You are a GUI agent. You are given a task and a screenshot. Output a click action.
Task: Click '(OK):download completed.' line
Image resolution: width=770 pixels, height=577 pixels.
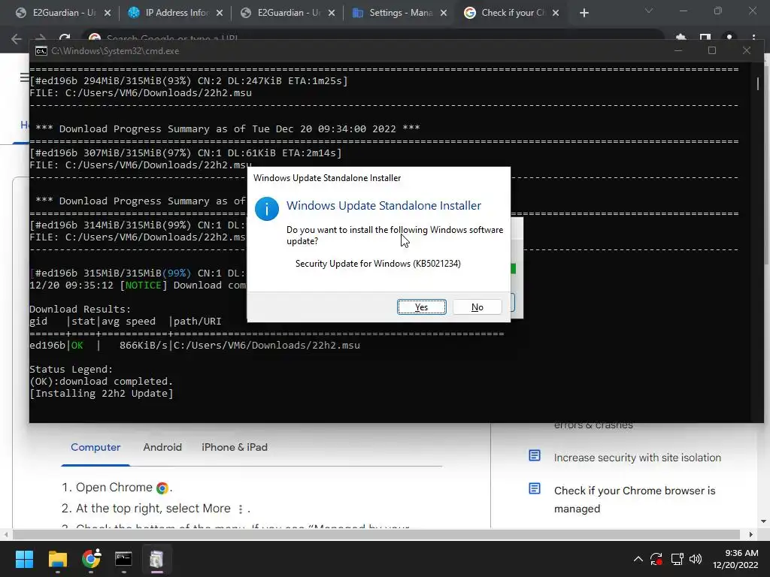pos(102,381)
